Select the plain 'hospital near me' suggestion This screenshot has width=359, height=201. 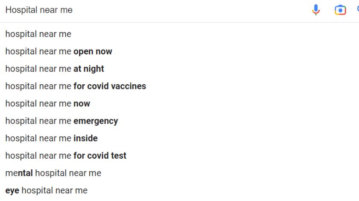tap(179, 34)
